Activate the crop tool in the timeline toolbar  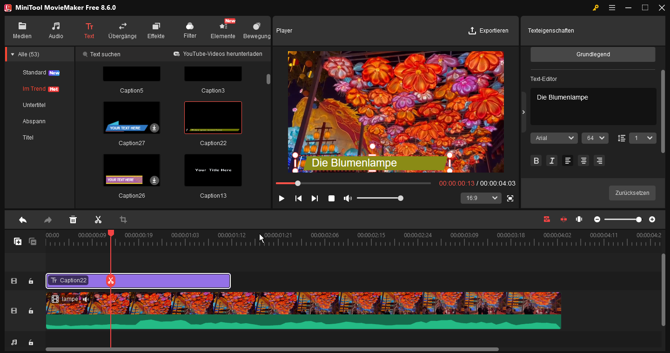click(123, 219)
